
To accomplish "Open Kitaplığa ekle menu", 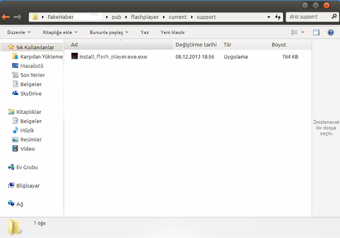I will (60, 32).
